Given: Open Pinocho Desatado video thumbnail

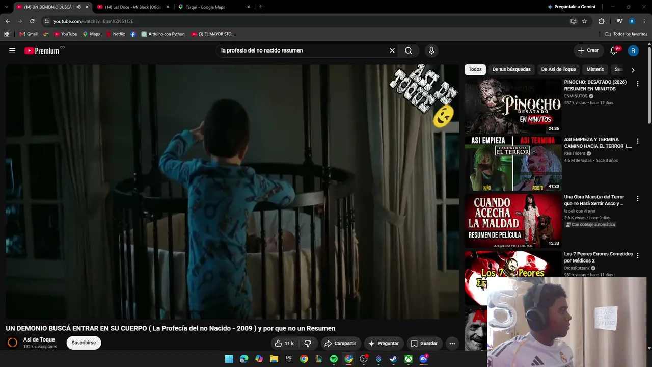Looking at the screenshot, I should 513,106.
